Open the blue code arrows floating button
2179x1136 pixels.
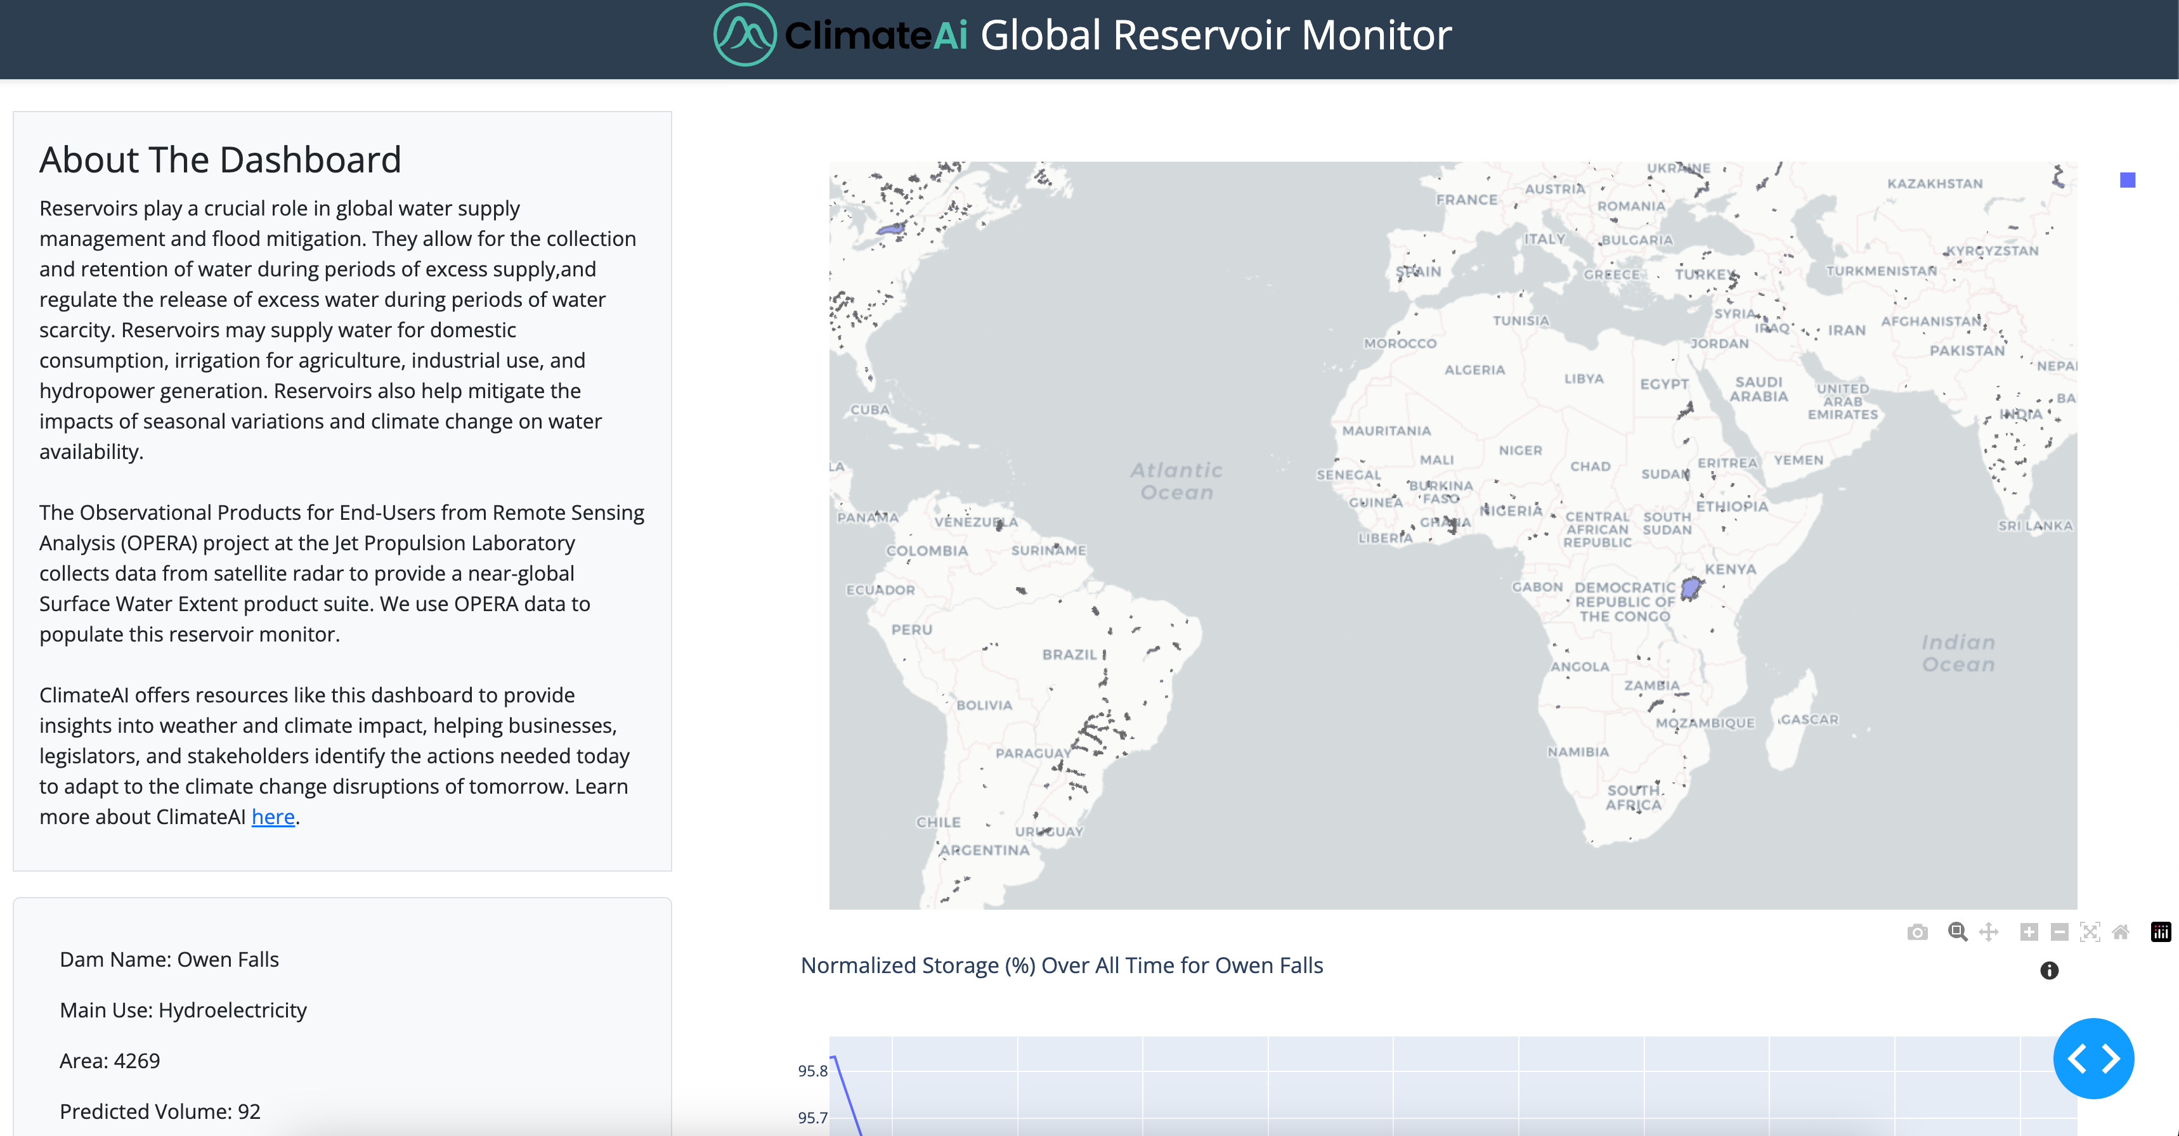coord(2093,1058)
